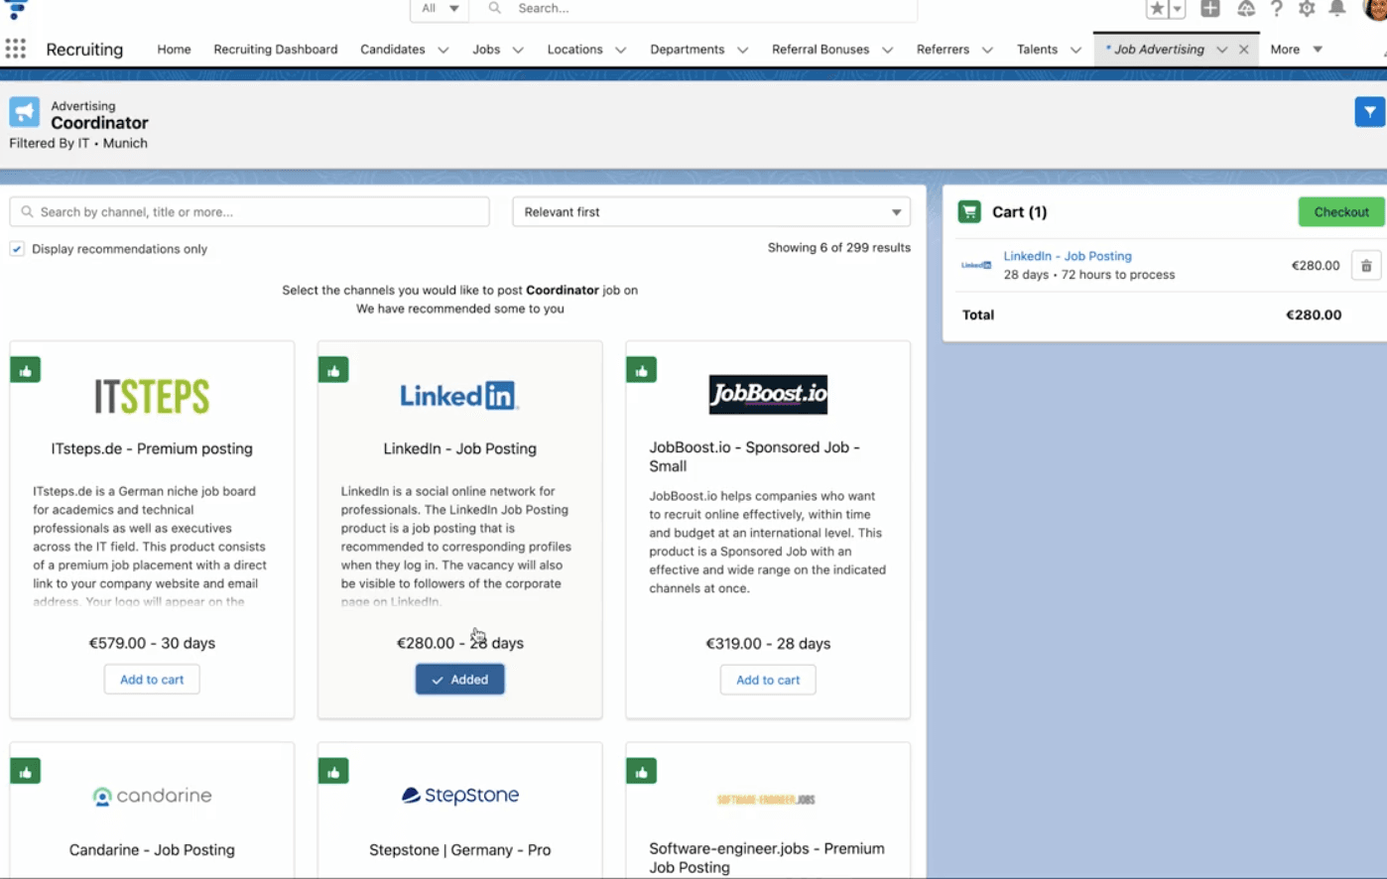Screen dimensions: 1387x879
Task: Add JobBoost.io Sponsored Job to cart
Action: [x=768, y=680]
